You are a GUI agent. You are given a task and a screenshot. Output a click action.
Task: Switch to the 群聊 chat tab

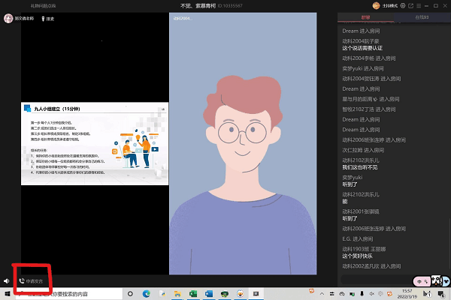click(365, 16)
